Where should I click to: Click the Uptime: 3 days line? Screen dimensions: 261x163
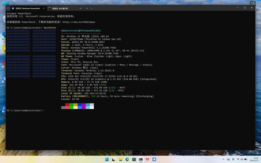point(82,45)
